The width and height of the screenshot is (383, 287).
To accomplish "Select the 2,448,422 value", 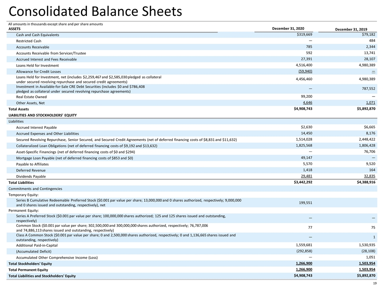I will point(367,140).
